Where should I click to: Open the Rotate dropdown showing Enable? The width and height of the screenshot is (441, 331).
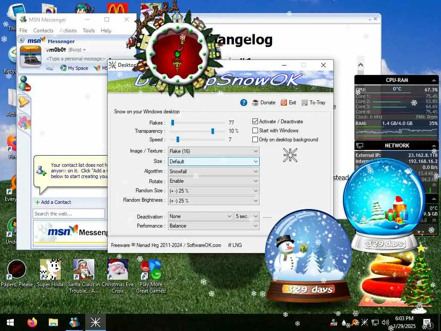coord(214,181)
